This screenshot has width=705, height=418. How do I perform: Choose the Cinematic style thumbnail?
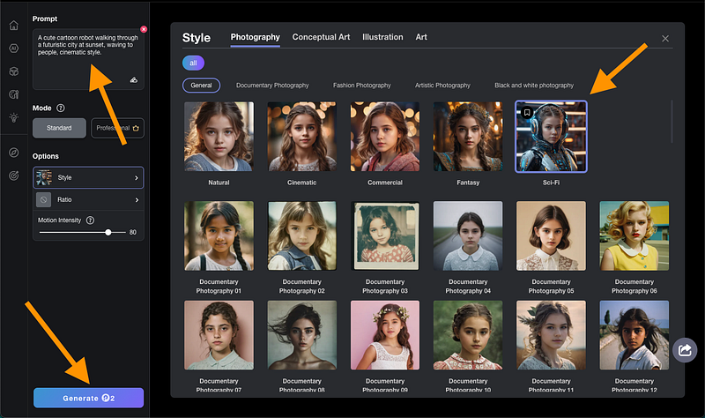[x=301, y=137]
